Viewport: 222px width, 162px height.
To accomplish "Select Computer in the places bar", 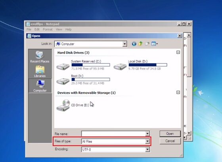I will tap(40, 86).
